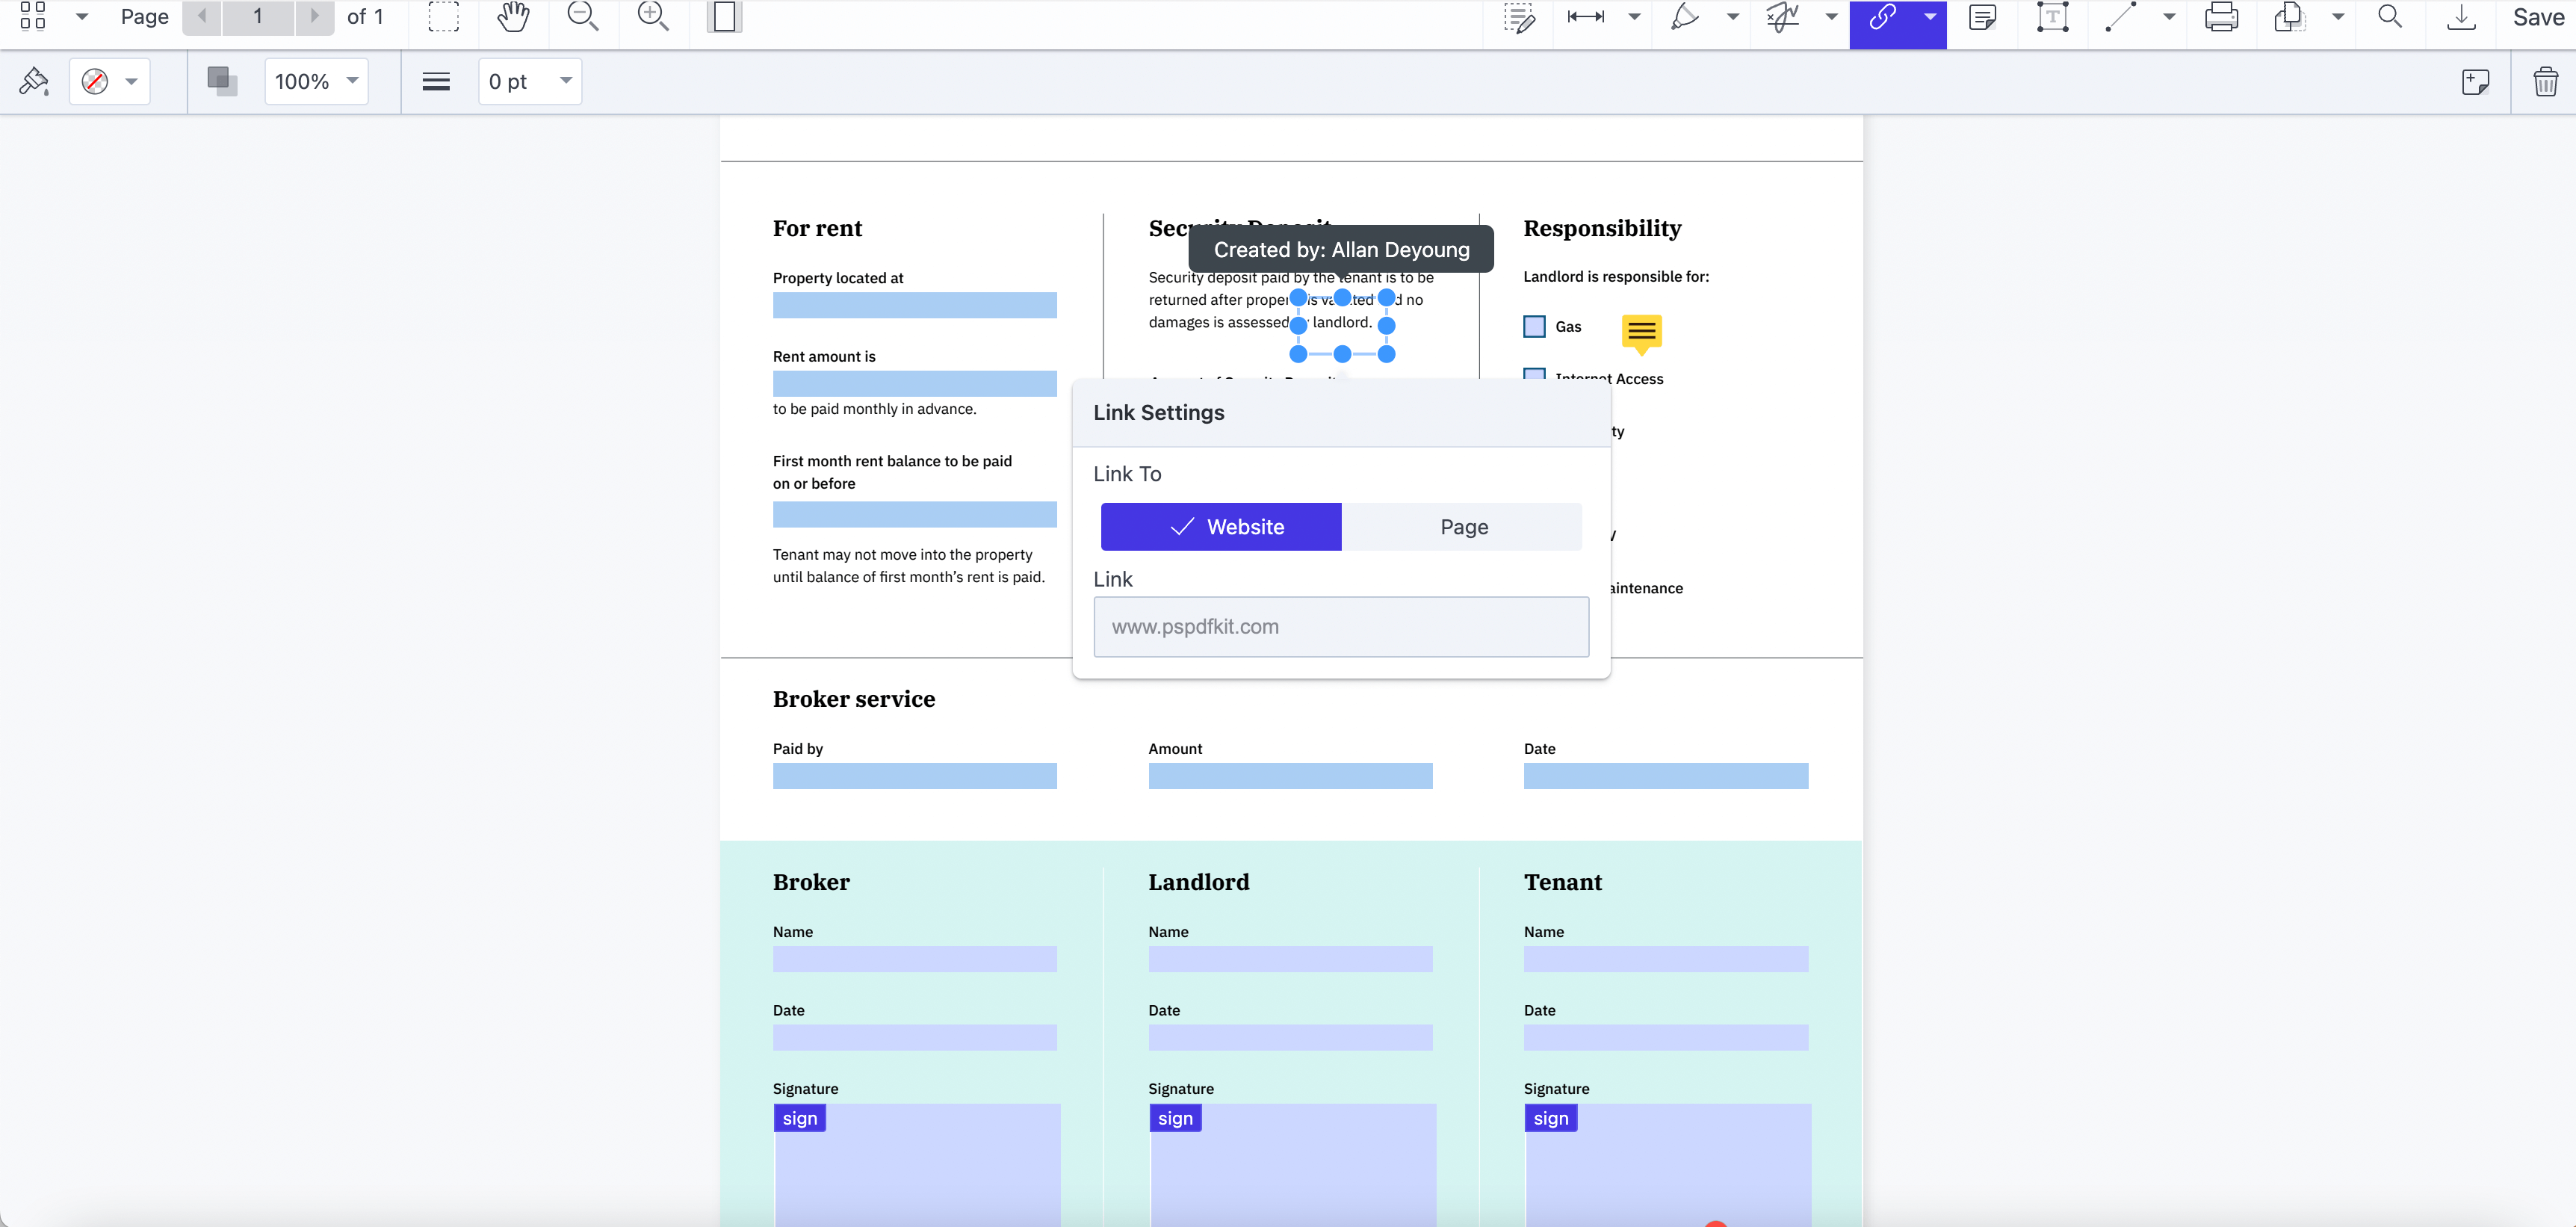This screenshot has width=2576, height=1227.
Task: Click the Link URL input field
Action: [1341, 627]
